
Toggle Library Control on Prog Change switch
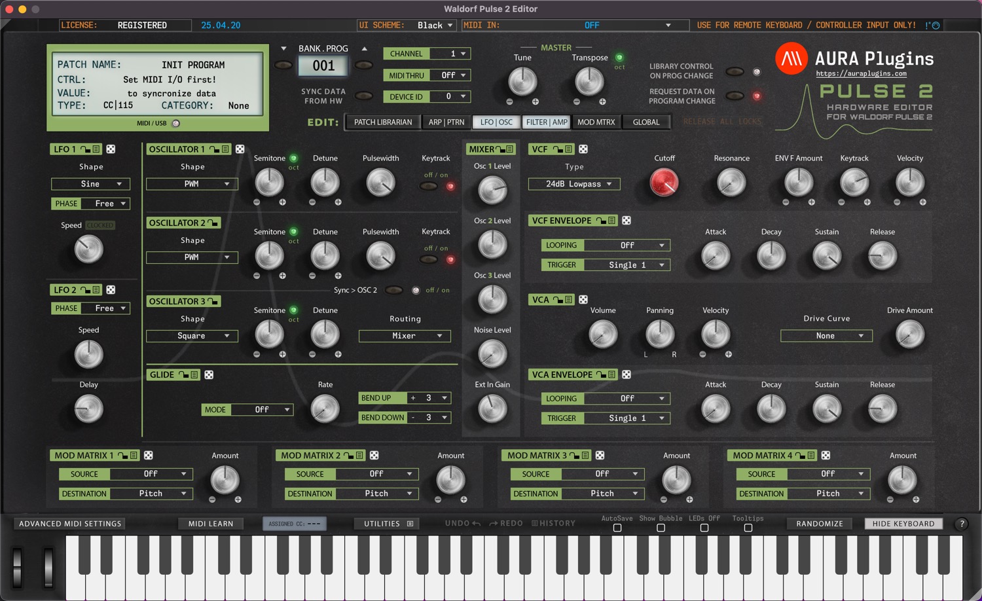point(735,71)
